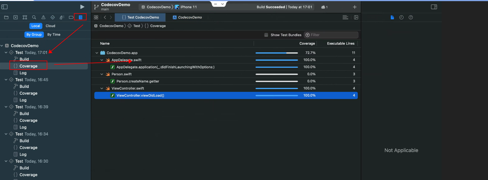The image size is (488, 180).
Task: Toggle the right inspector panel icon
Action: pyautogui.click(x=434, y=7)
